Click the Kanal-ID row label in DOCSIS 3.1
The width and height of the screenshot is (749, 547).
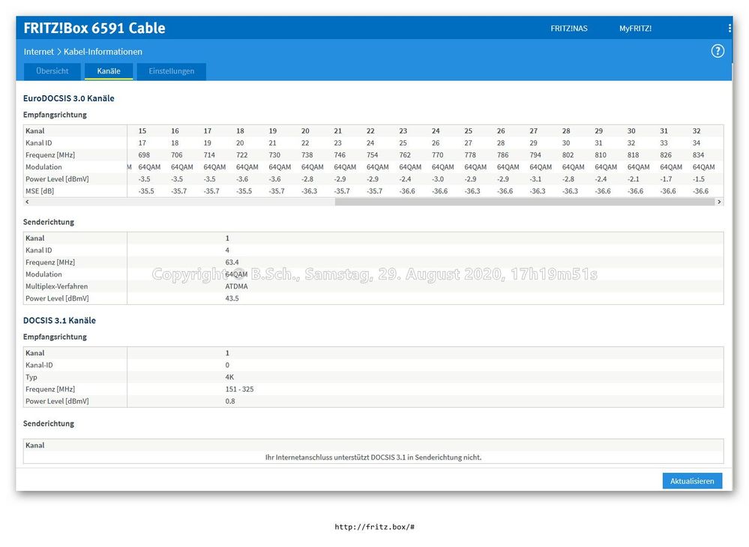pos(39,365)
